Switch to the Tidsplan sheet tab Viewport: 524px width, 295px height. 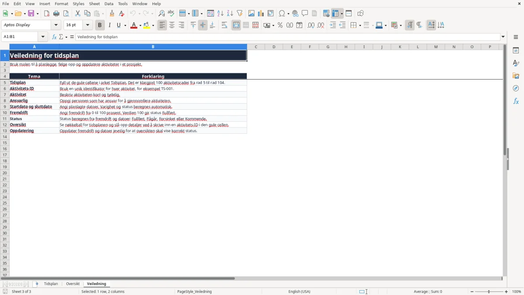[51, 284]
